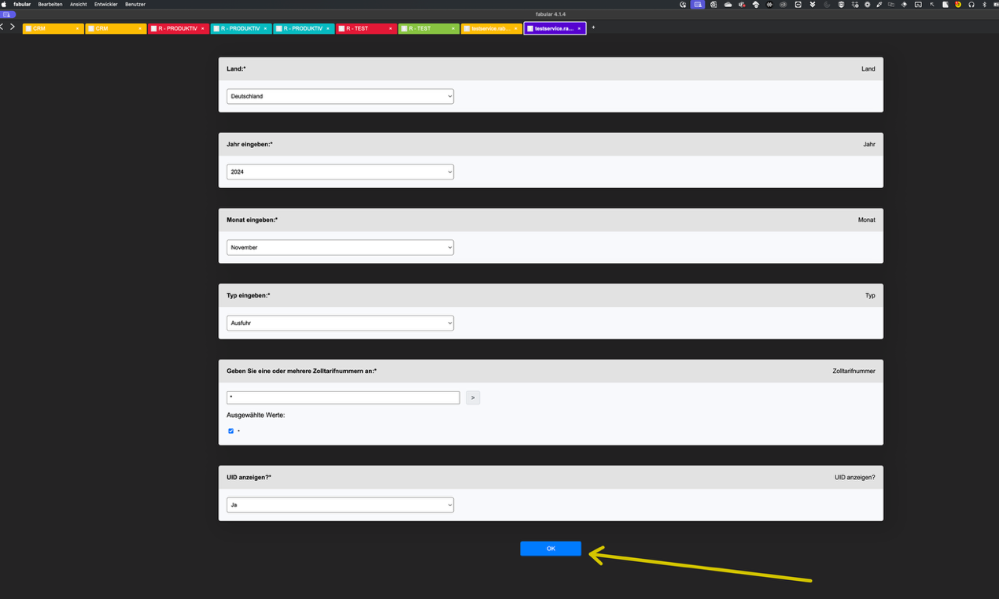Screen dimensions: 999x599
Task: Focus the Zolltarifnummer text field
Action: 343,397
